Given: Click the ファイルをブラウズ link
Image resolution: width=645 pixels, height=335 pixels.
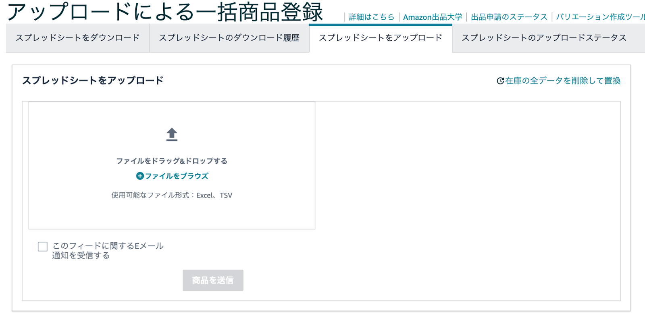Looking at the screenshot, I should (x=177, y=176).
